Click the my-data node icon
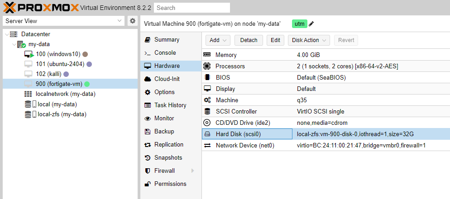This screenshot has height=199, width=450. 22,44
